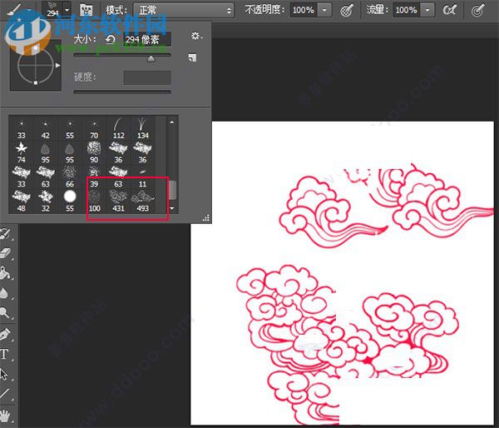Select the grass blade brush 112

click(x=118, y=128)
